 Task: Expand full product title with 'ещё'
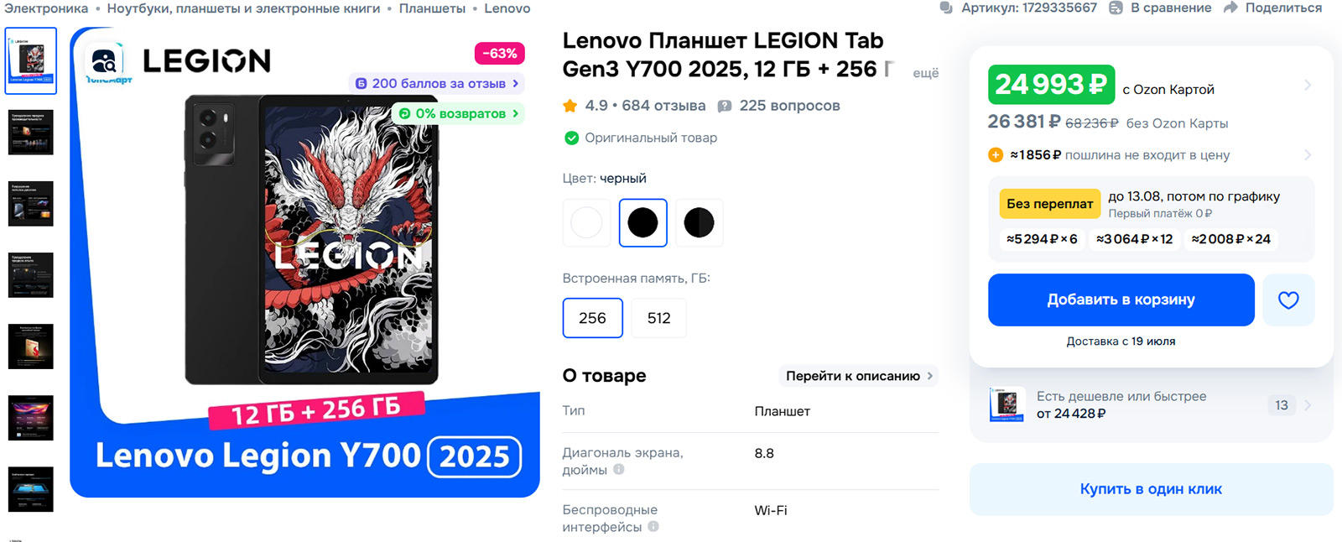(926, 73)
